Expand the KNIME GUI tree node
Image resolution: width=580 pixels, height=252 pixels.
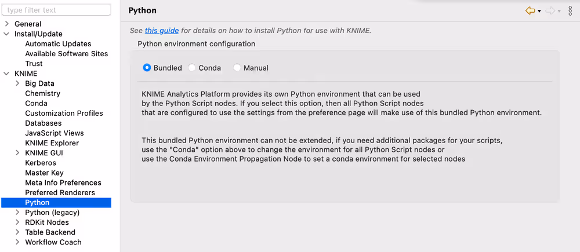click(x=18, y=153)
